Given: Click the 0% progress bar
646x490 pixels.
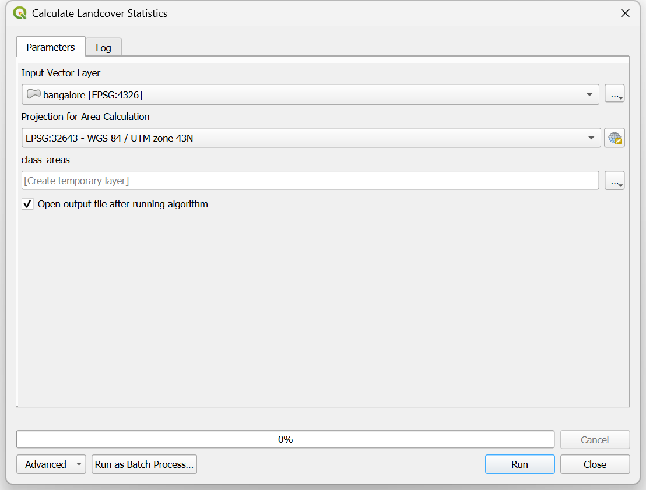Looking at the screenshot, I should pyautogui.click(x=285, y=439).
